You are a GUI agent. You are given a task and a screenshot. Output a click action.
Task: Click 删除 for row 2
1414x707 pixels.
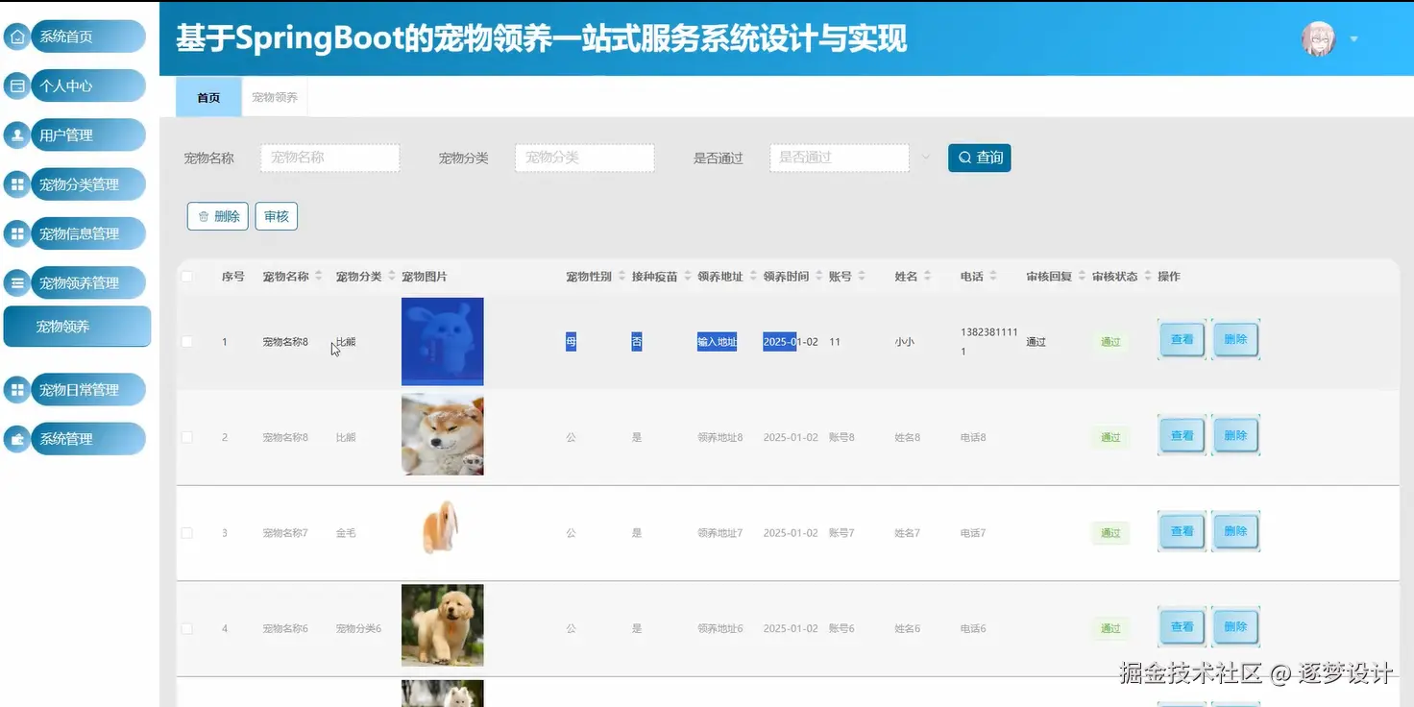point(1235,436)
